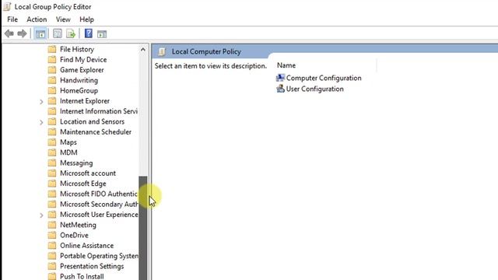This screenshot has height=280, width=498.
Task: Select Portable Operating System tree item
Action: (99, 256)
